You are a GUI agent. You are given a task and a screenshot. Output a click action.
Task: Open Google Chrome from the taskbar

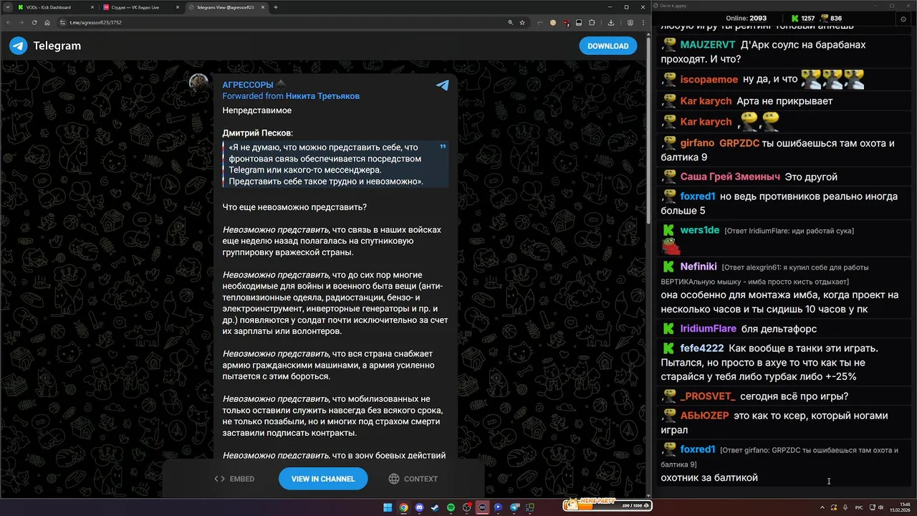(x=403, y=507)
